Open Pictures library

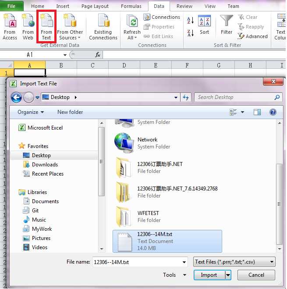(x=36, y=238)
